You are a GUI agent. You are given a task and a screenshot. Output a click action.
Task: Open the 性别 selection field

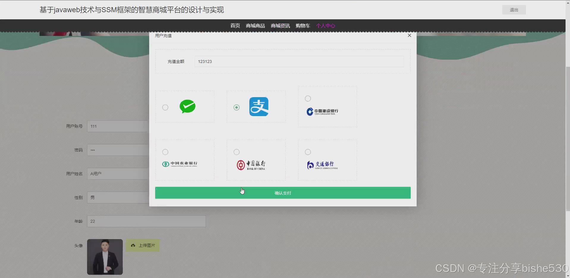[x=118, y=198]
